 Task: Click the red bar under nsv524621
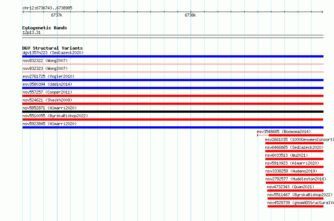[x=173, y=104]
